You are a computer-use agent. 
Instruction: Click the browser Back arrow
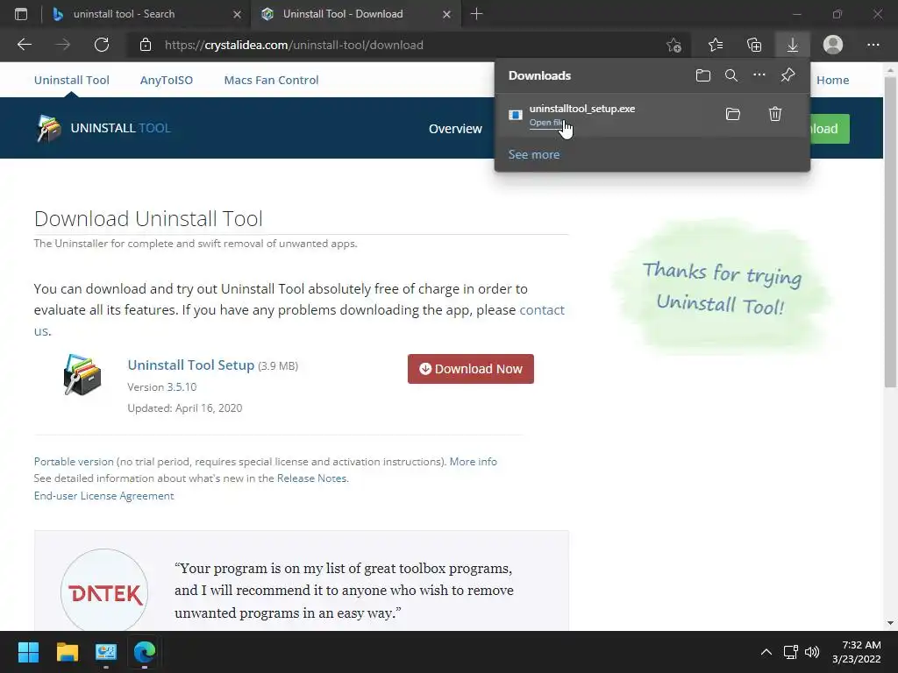pos(25,45)
